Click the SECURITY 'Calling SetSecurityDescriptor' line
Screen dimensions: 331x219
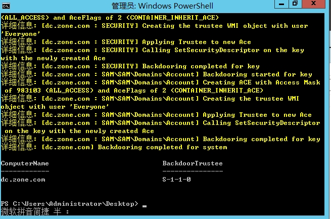pyautogui.click(x=162, y=50)
